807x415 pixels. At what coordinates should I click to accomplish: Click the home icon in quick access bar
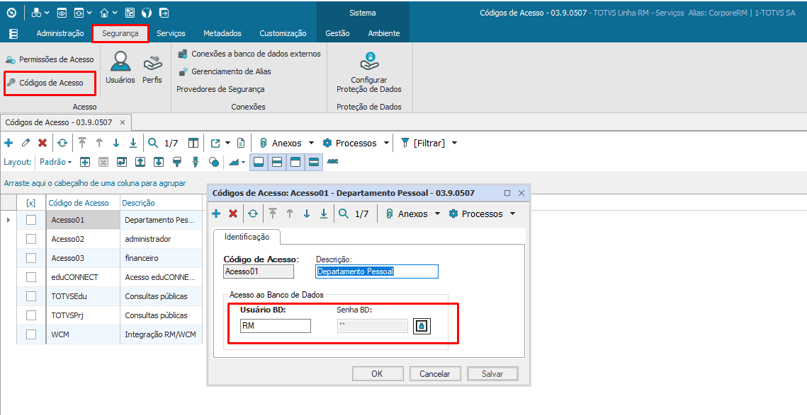click(104, 13)
